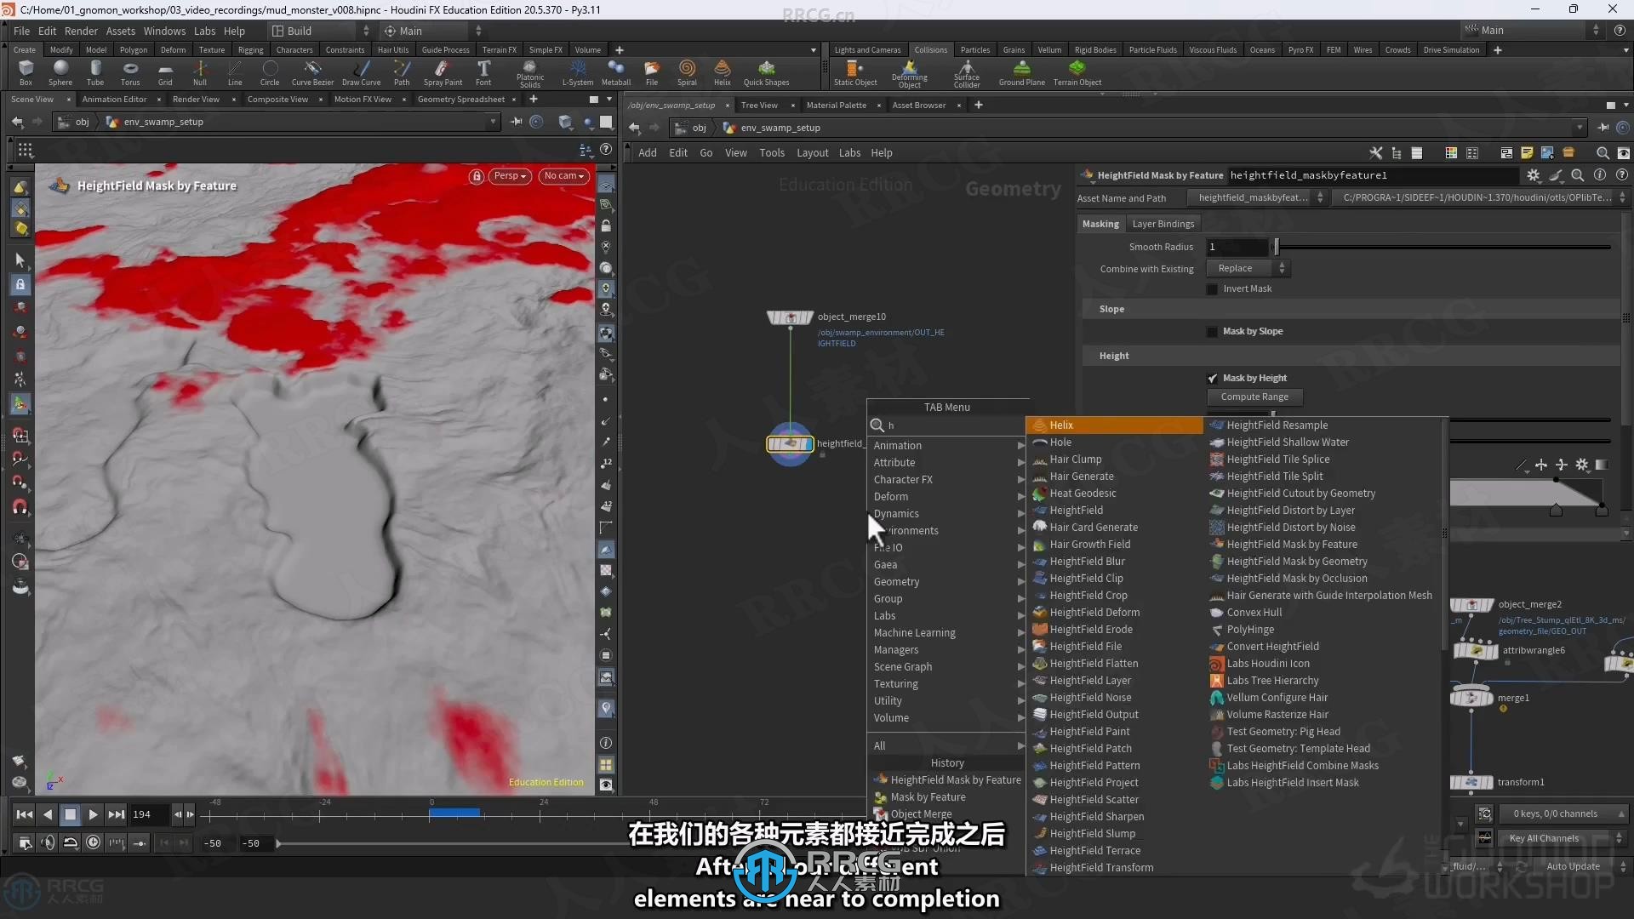Toggle the Mask by Height checkbox
Image resolution: width=1634 pixels, height=919 pixels.
tap(1212, 377)
